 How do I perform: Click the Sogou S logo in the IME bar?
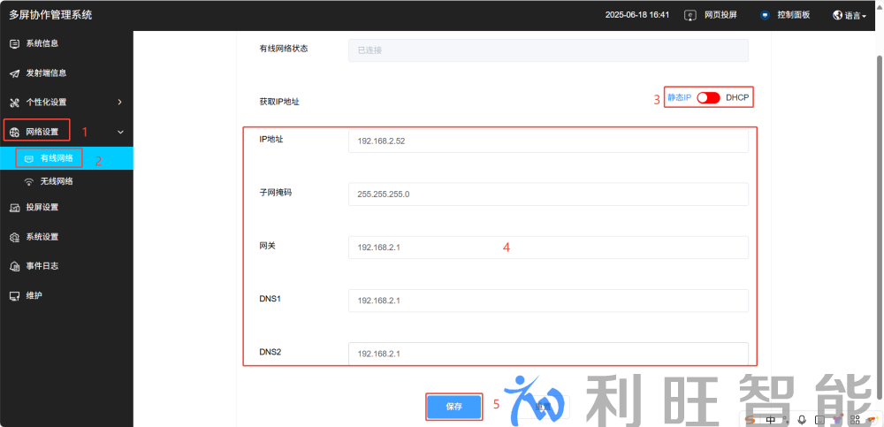click(750, 420)
